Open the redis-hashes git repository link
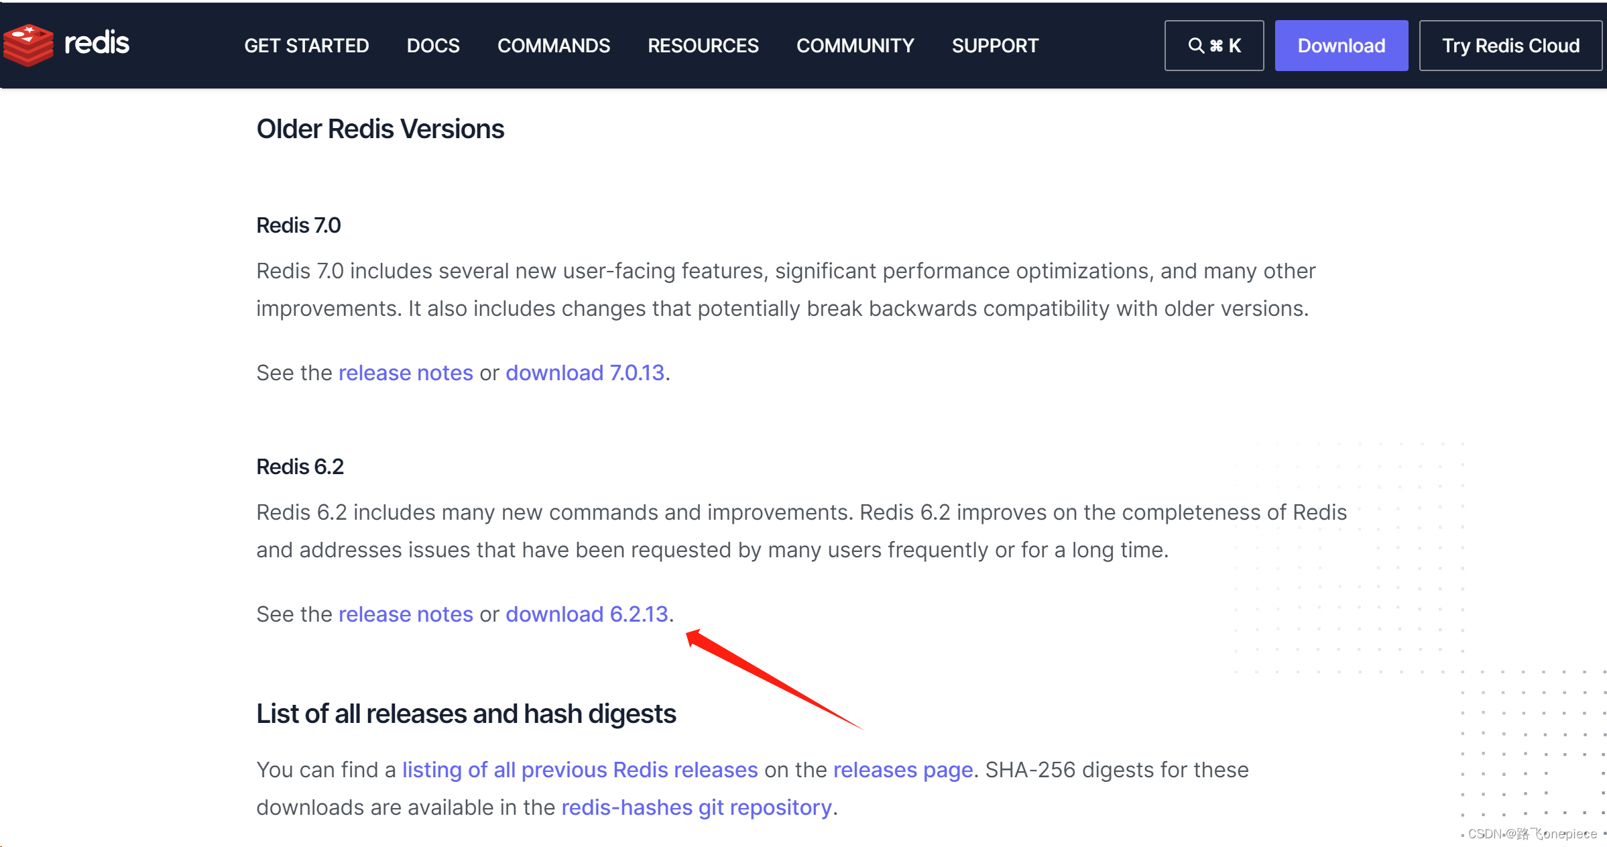1607x847 pixels. 697,807
